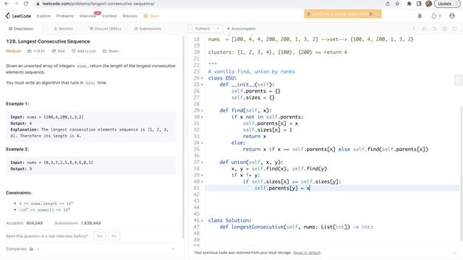The image size is (463, 260).
Task: Open the editor settings gear
Action: 444,29
